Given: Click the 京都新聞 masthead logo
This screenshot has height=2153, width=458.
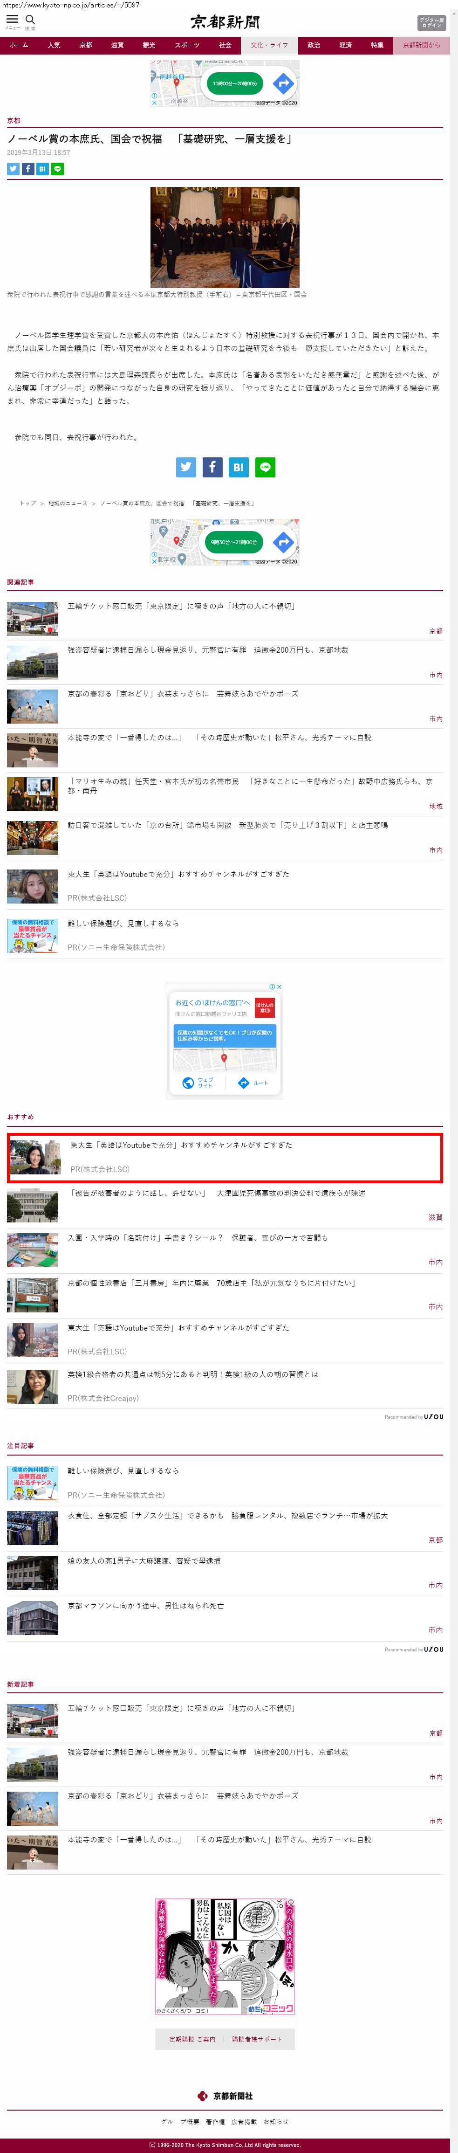Looking at the screenshot, I should pyautogui.click(x=225, y=22).
